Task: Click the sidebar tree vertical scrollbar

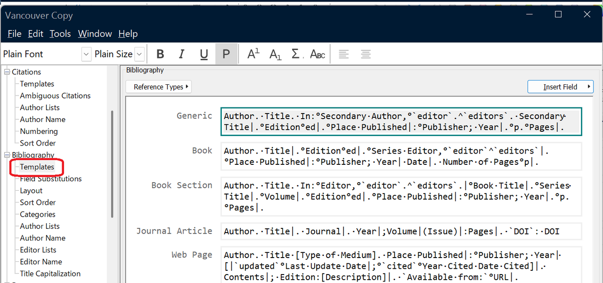Action: [112, 164]
